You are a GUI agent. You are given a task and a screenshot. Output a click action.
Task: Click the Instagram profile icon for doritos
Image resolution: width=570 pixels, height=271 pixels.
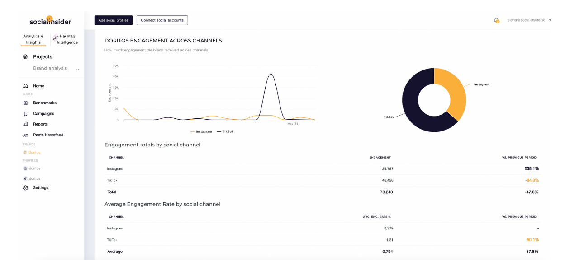pyautogui.click(x=25, y=168)
